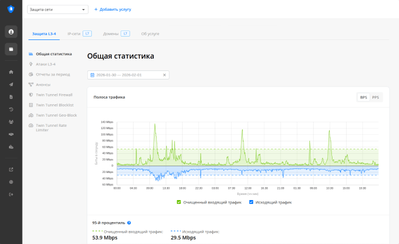Open Атаки L3-4 in side menu
The width and height of the screenshot is (399, 244).
(46, 64)
